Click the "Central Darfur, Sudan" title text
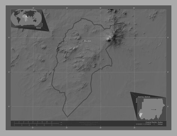177x136 pixels. coord(154,122)
